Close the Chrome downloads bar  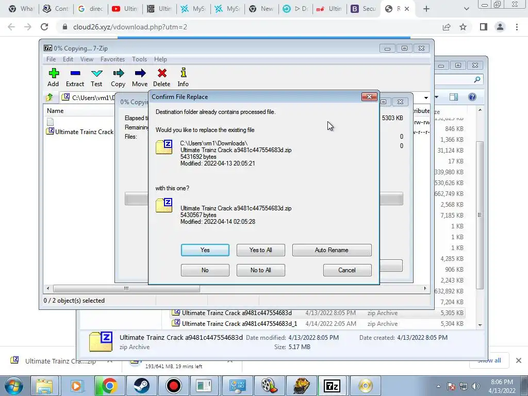pyautogui.click(x=519, y=360)
